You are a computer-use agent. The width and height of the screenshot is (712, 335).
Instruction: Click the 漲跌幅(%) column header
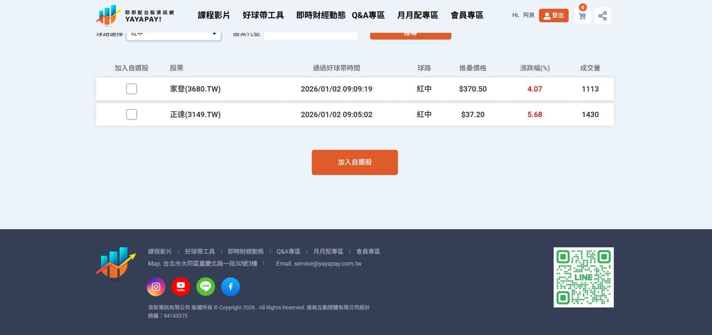pos(535,68)
